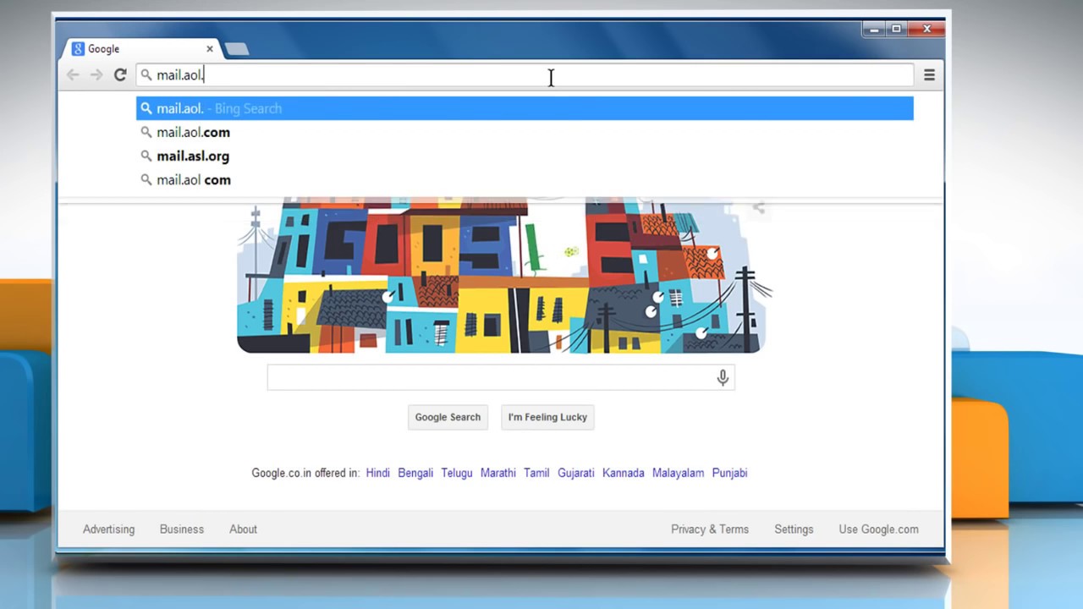The height and width of the screenshot is (609, 1083).
Task: Click the I'm Feeling Lucky button
Action: pyautogui.click(x=547, y=417)
